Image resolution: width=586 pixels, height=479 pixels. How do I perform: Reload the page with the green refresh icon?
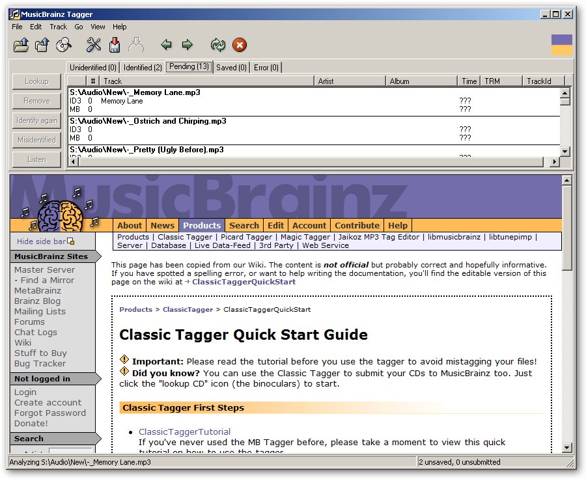pos(217,45)
